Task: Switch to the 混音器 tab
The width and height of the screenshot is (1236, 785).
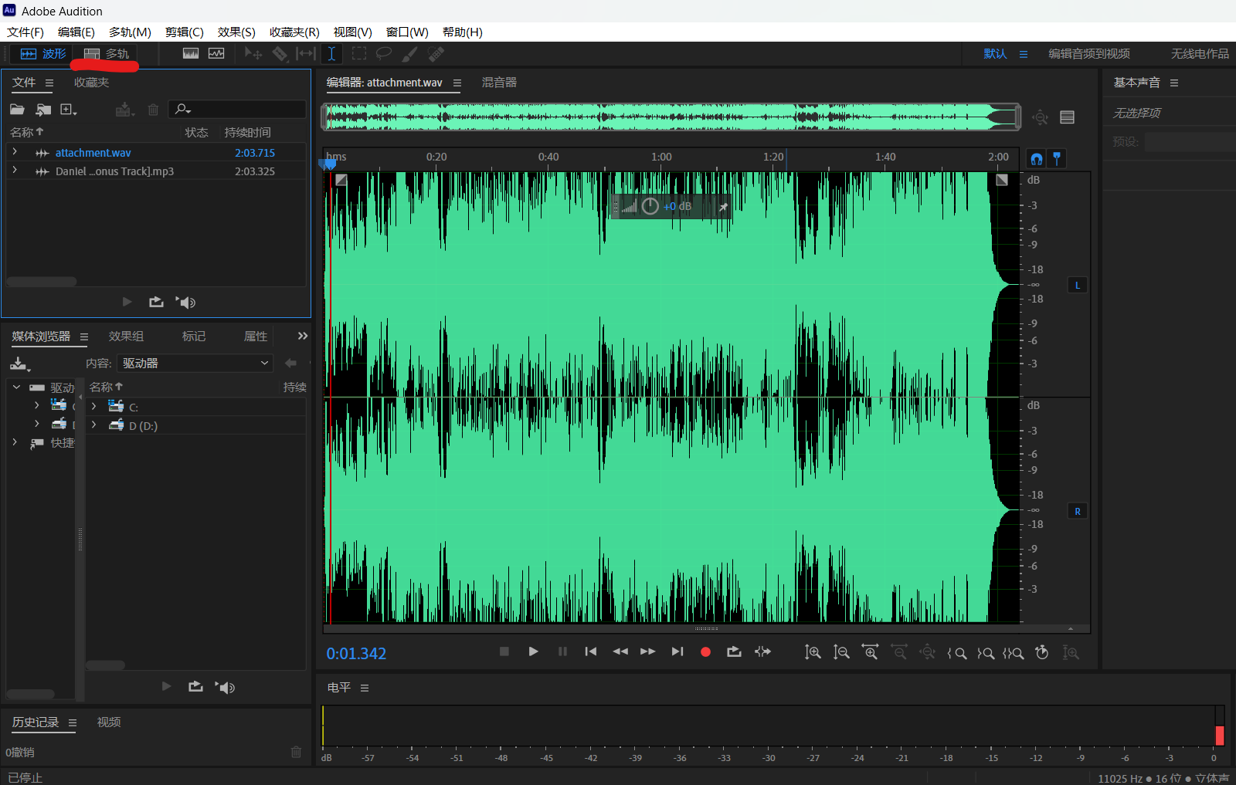Action: [x=499, y=83]
